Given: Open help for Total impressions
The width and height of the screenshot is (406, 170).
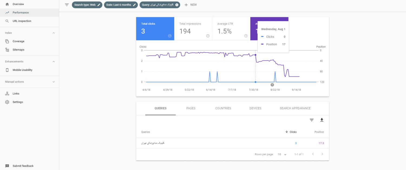Looking at the screenshot, I should [208, 36].
